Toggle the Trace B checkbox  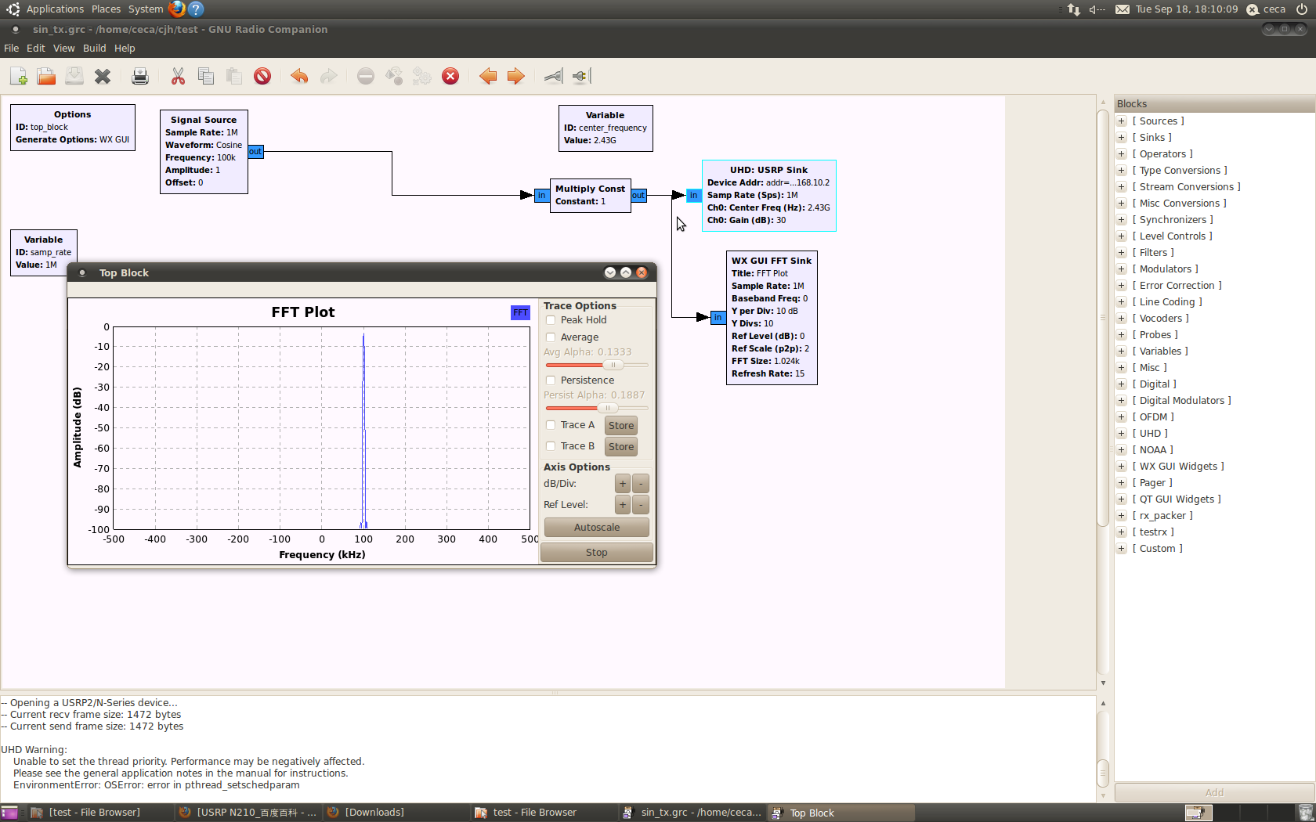click(551, 446)
